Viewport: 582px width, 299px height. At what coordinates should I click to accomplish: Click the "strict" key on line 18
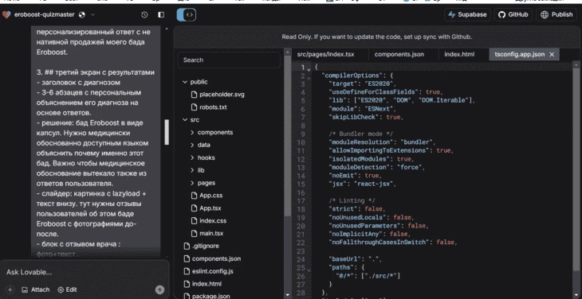point(344,209)
